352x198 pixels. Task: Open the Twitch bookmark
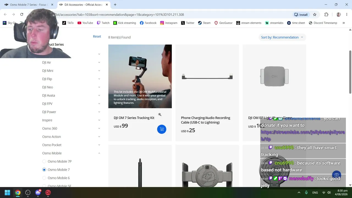[103, 23]
